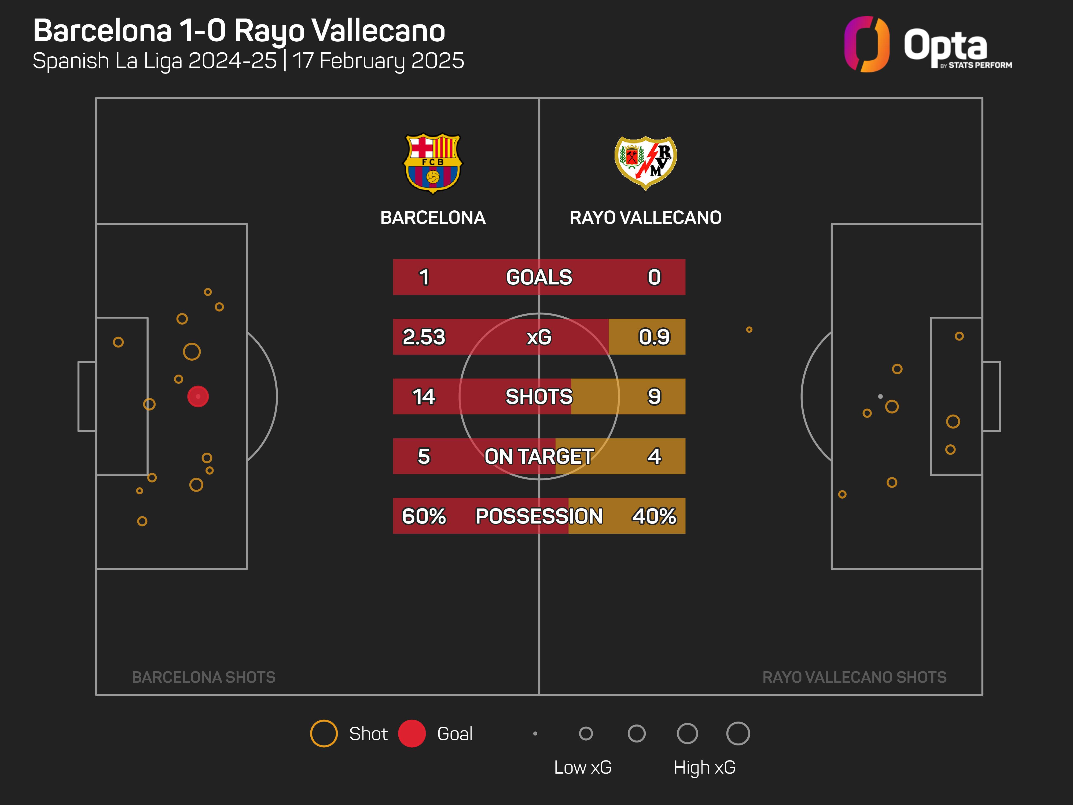Click the POSSESSION stat label
This screenshot has height=805, width=1073.
[x=539, y=516]
